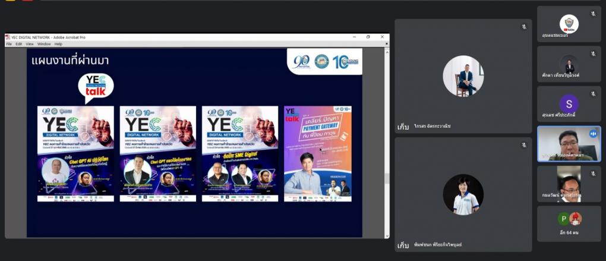Click the blue speaking indicator on active speaker tile
The width and height of the screenshot is (606, 261).
[593, 134]
